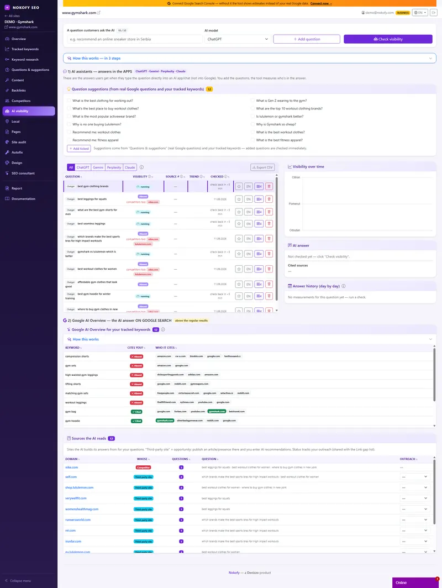Open the AI model ChatGPT dropdown
Screen dimensions: 442x588
(238, 39)
